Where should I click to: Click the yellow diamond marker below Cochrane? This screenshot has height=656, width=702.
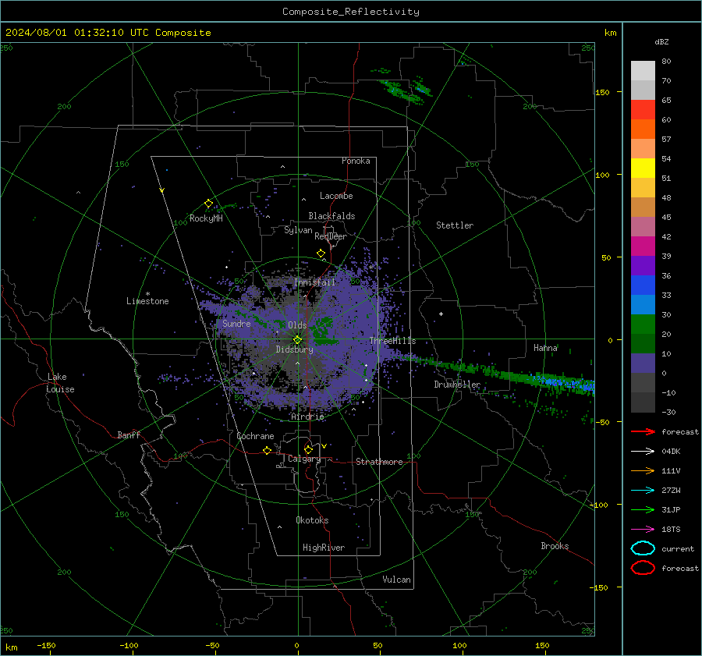(267, 450)
